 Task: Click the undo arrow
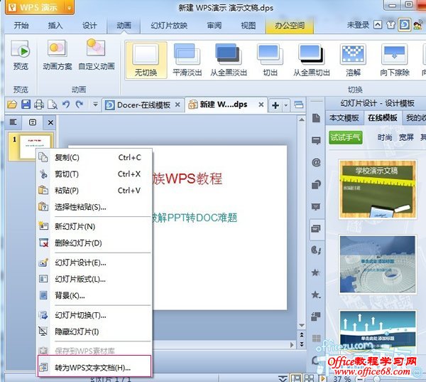[x=66, y=105]
